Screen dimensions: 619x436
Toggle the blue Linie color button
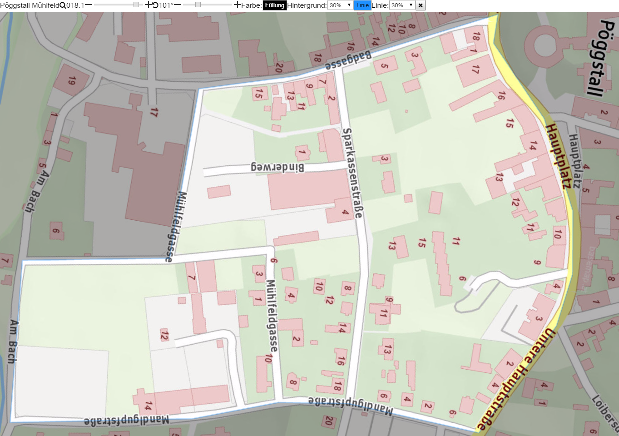[362, 5]
